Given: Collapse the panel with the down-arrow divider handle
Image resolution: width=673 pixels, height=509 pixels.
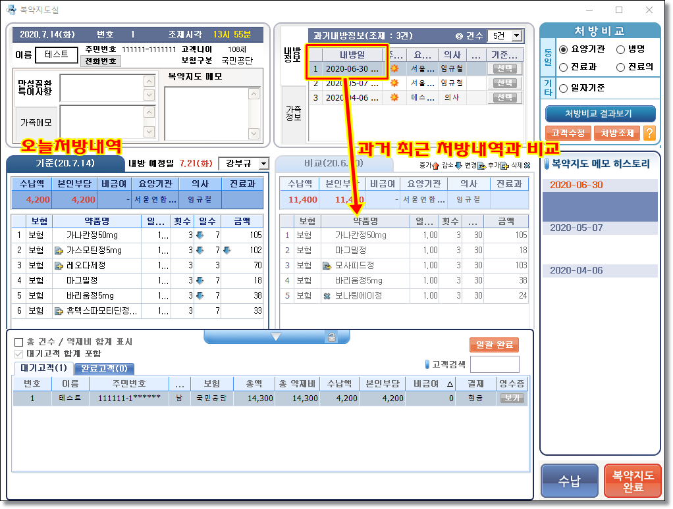Looking at the screenshot, I should [x=276, y=337].
